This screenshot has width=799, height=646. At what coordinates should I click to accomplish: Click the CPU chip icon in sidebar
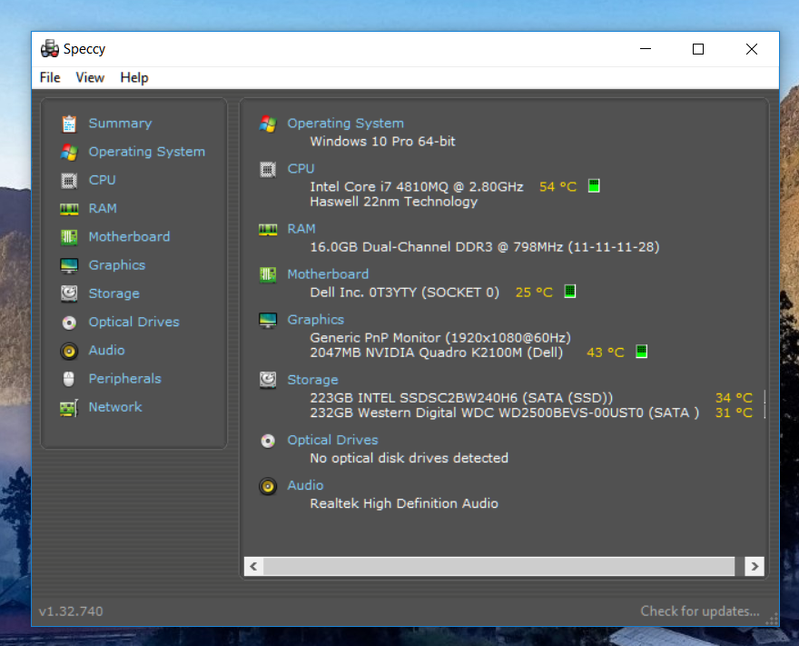[x=69, y=181]
